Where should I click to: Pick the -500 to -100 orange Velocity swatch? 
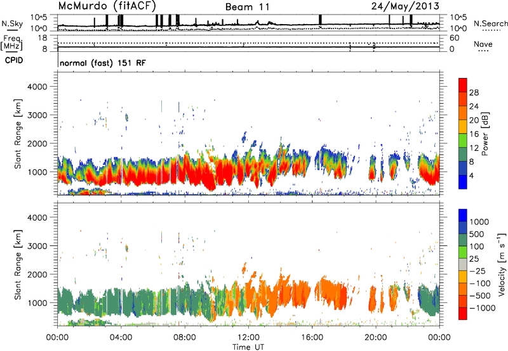click(x=463, y=289)
